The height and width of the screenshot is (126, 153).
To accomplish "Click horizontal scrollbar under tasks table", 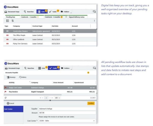I will 33,95.
